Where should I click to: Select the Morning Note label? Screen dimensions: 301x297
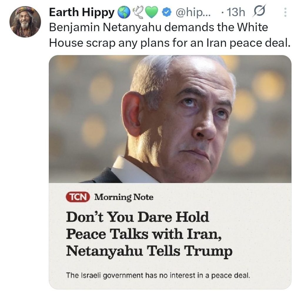coord(124,197)
